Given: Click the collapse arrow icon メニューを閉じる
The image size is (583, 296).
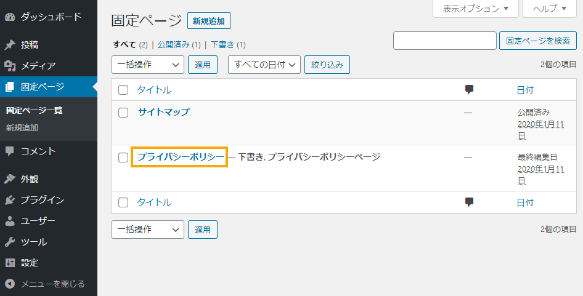Looking at the screenshot, I should pyautogui.click(x=10, y=284).
